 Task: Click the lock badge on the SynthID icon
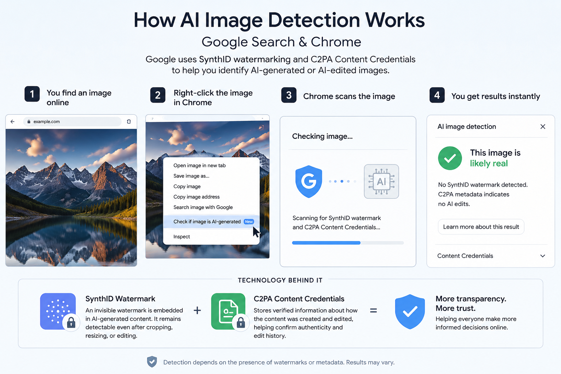pyautogui.click(x=71, y=323)
